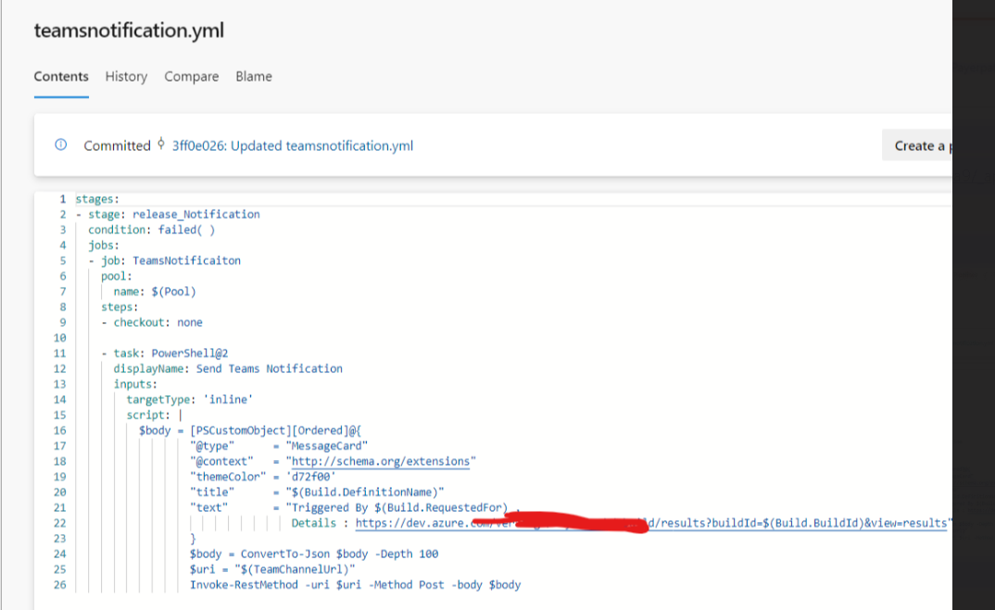Click the teamsnotification.yml title
This screenshot has height=610, width=995.
128,31
